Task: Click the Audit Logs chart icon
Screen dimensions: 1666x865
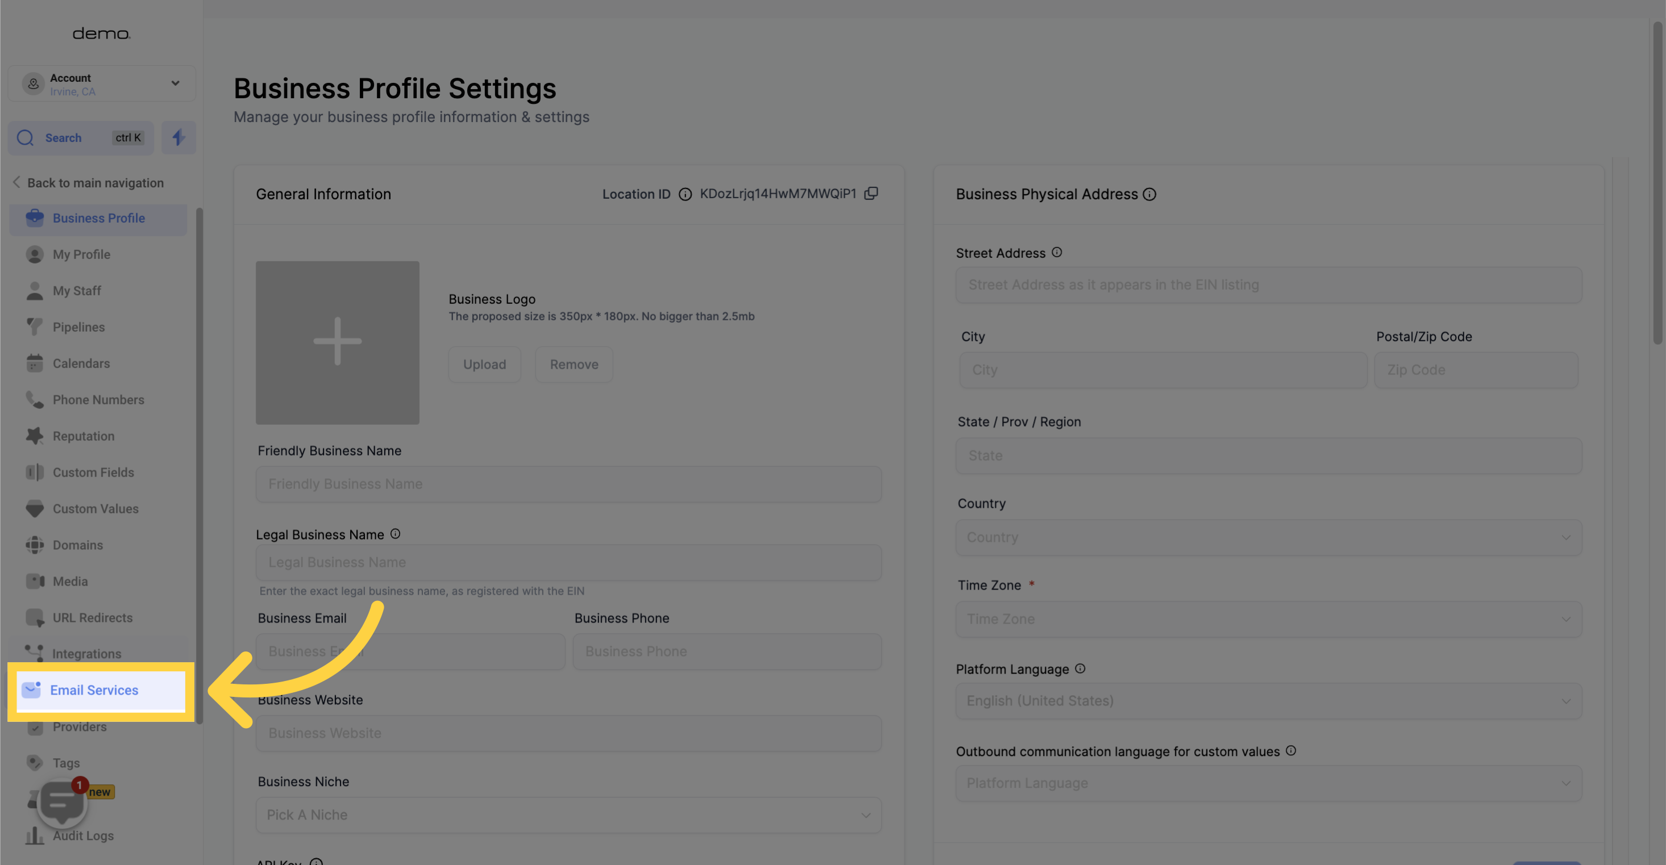Action: click(35, 835)
